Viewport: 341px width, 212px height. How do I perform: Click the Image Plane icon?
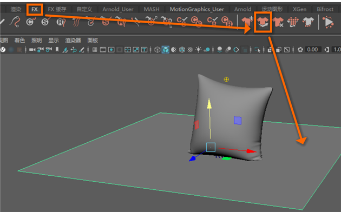65,50
